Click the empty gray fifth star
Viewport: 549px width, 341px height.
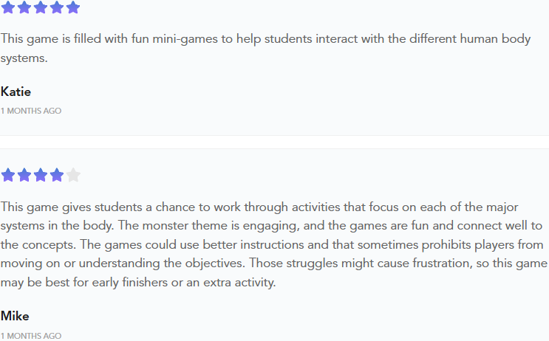pyautogui.click(x=73, y=175)
